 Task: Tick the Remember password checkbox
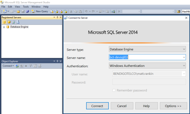click(114, 90)
